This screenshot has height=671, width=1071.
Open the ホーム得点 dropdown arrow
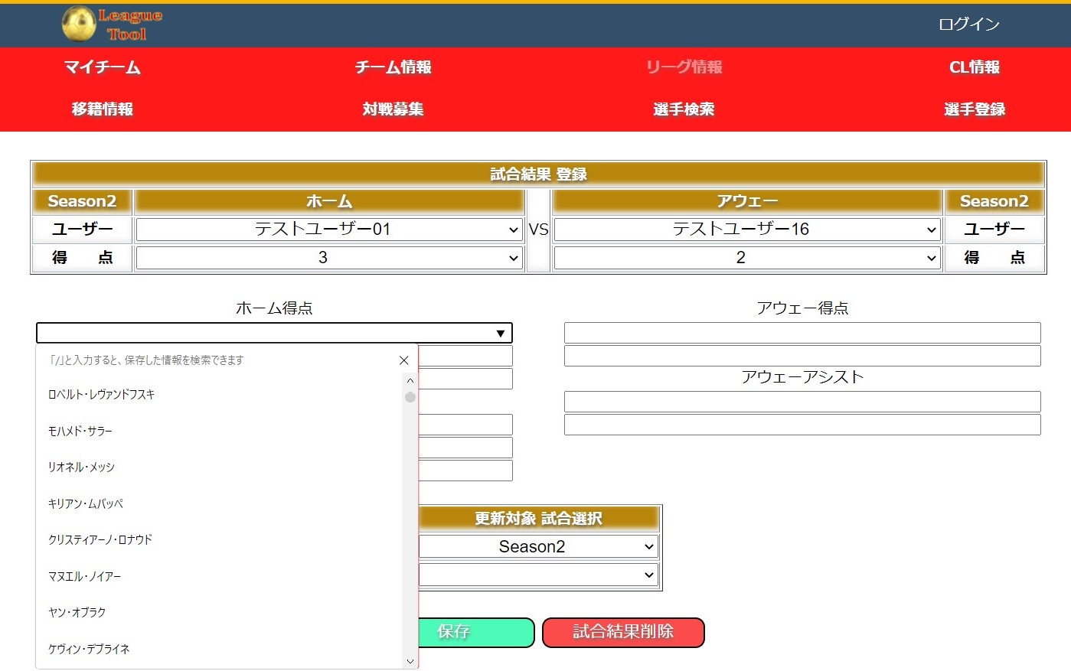coord(500,334)
